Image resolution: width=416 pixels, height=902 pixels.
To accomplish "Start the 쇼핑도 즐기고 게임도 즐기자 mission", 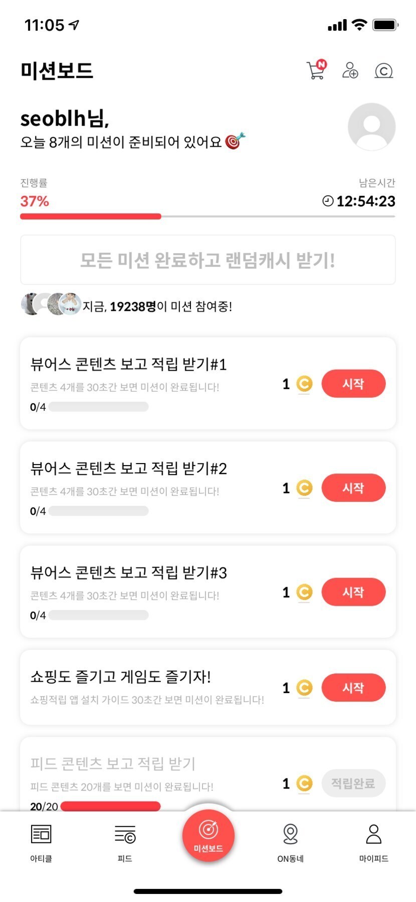I will click(x=353, y=688).
